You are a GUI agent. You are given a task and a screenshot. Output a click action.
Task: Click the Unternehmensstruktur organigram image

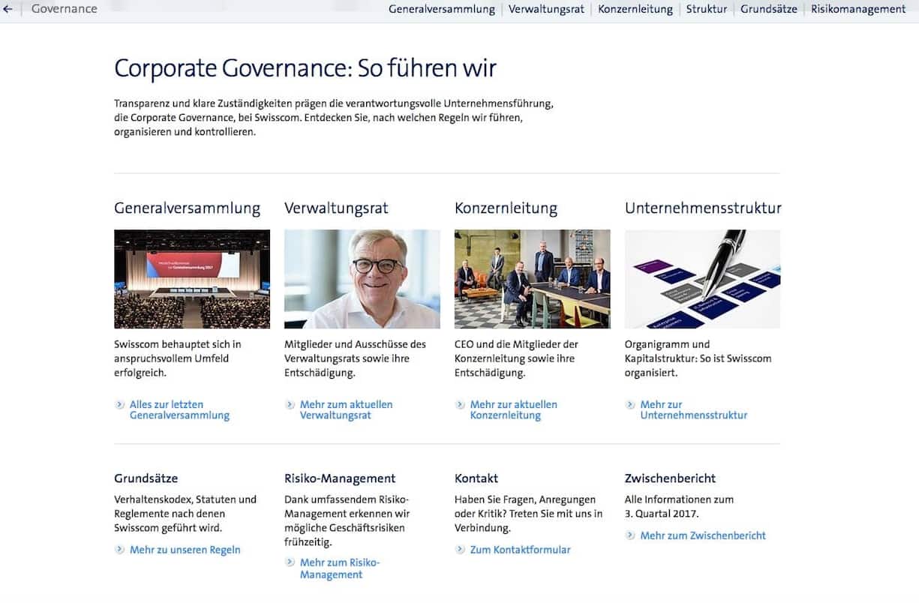[x=703, y=278]
